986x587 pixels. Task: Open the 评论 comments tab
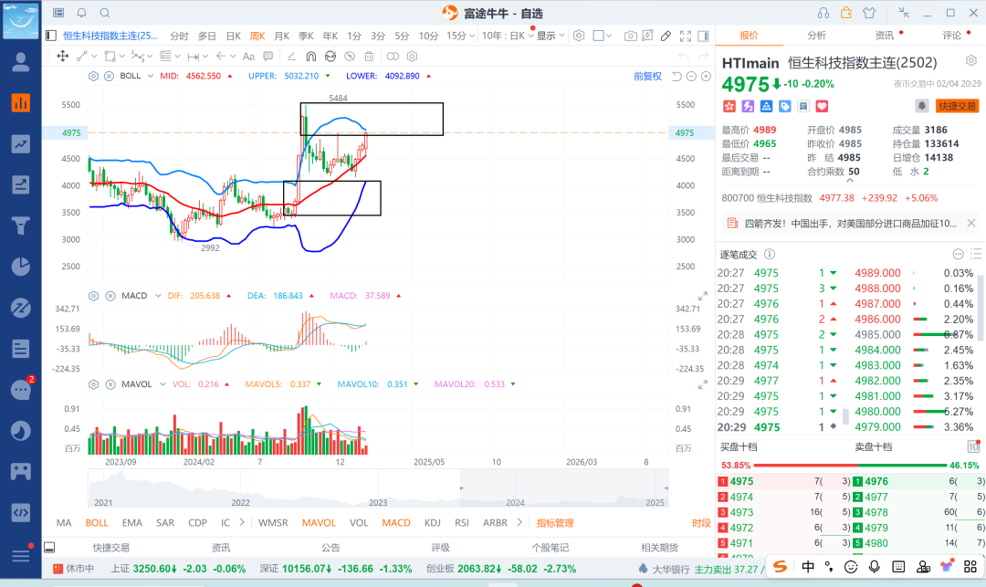tap(951, 36)
